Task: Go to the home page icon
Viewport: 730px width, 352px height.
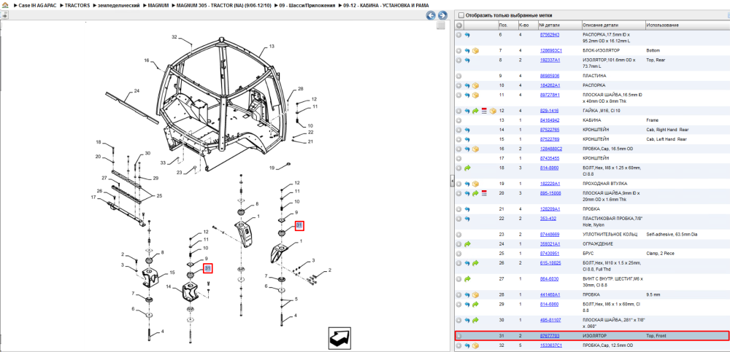Action: tap(5, 4)
